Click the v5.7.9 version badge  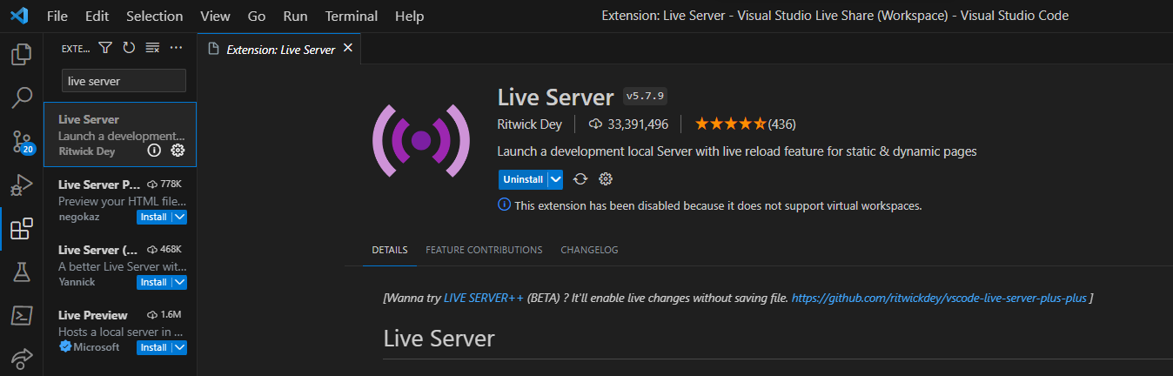[x=645, y=96]
